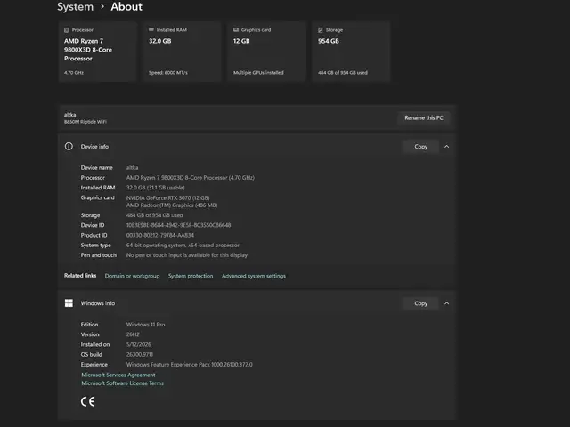Copy the Device info details
Image resolution: width=570 pixels, height=427 pixels.
pyautogui.click(x=421, y=147)
